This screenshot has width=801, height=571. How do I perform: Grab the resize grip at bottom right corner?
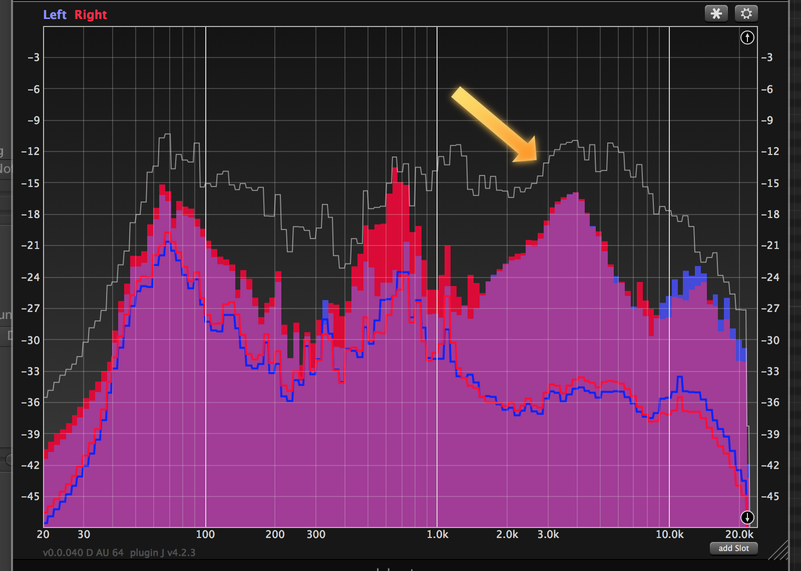click(x=777, y=550)
